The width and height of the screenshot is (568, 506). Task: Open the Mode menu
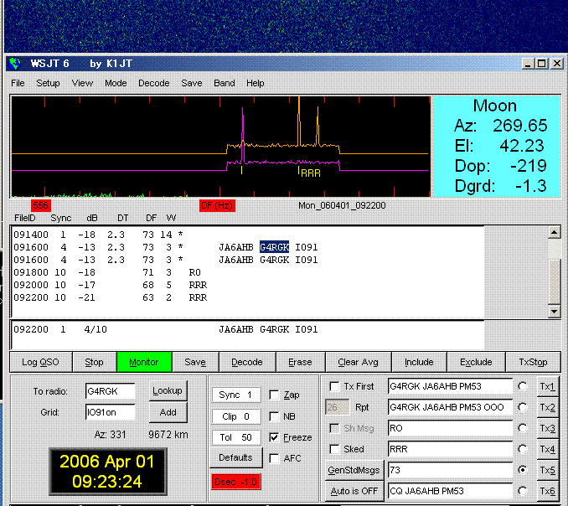coord(116,83)
